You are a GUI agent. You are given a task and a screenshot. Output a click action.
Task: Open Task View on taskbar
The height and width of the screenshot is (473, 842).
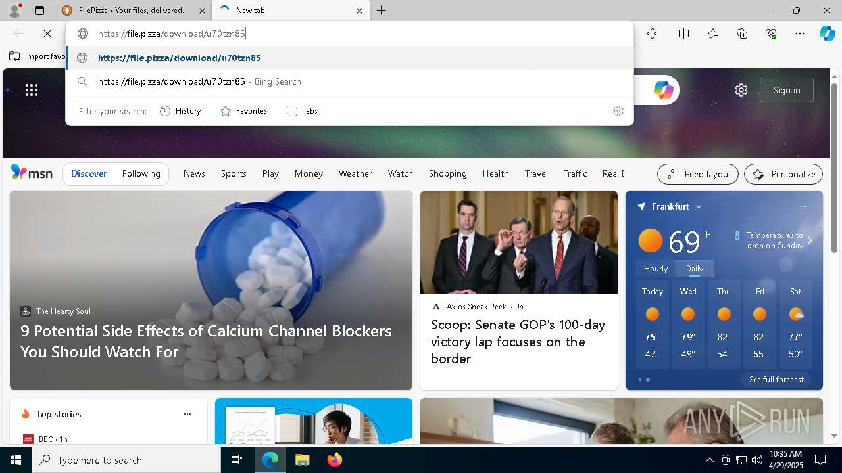(237, 460)
